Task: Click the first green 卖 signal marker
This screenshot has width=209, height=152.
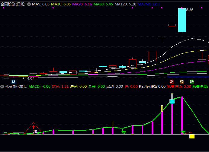Action: tap(124, 132)
